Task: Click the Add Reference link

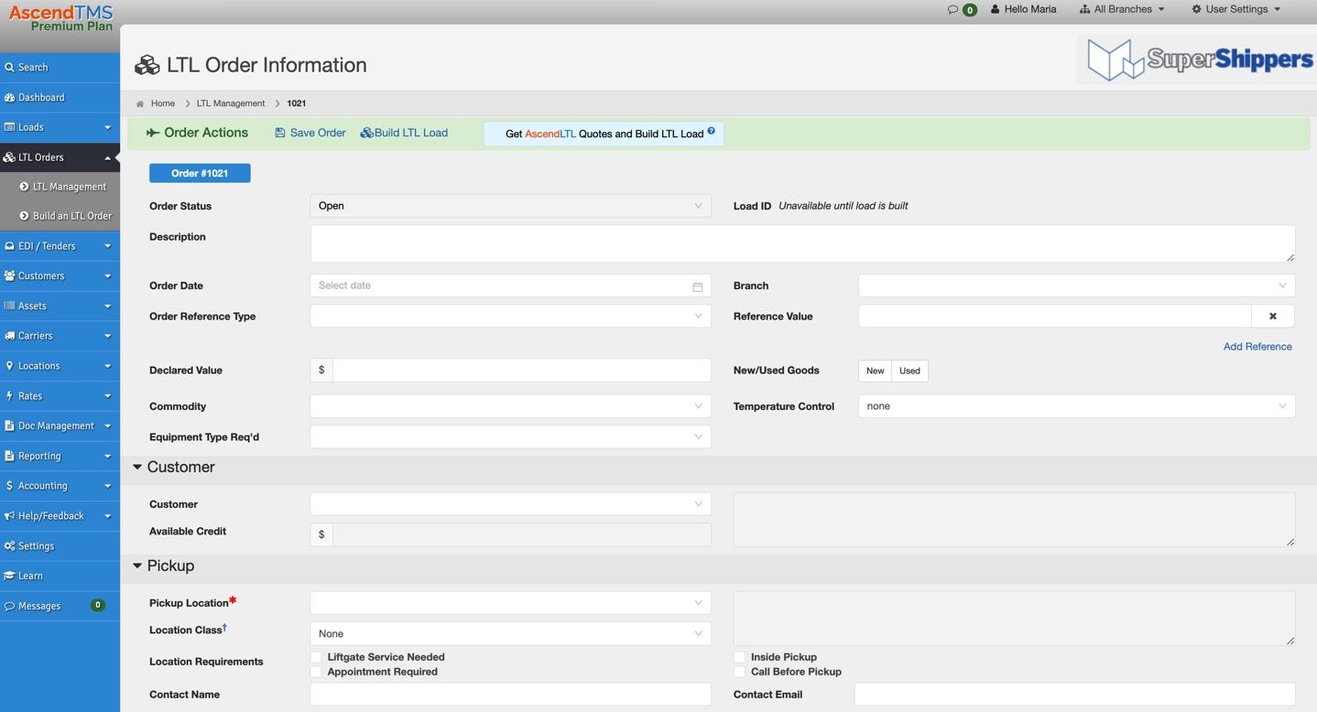Action: pos(1257,346)
